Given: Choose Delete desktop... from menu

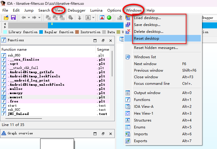Looking at the screenshot, I should pyautogui.click(x=162, y=32).
